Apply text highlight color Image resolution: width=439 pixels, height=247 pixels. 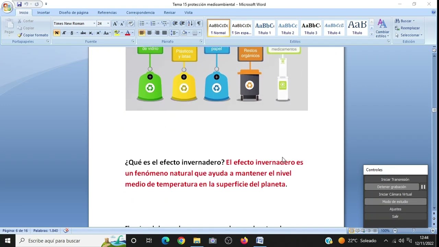click(117, 33)
